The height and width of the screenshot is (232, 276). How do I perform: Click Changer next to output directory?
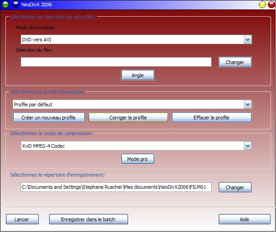235,187
